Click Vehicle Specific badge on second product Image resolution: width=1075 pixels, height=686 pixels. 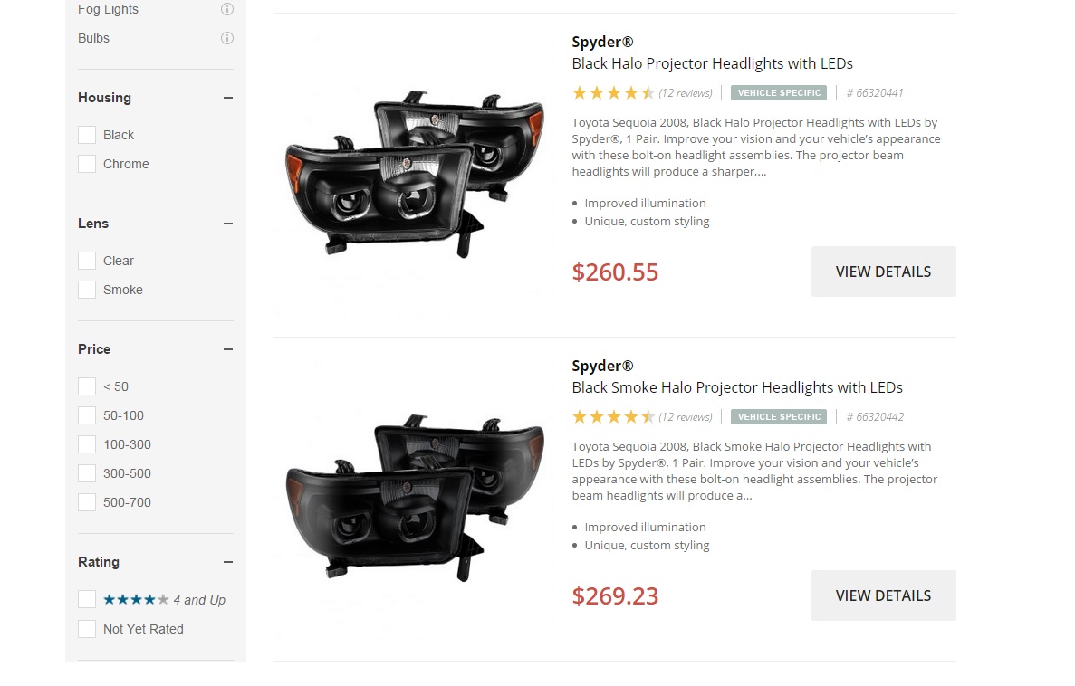(x=779, y=416)
